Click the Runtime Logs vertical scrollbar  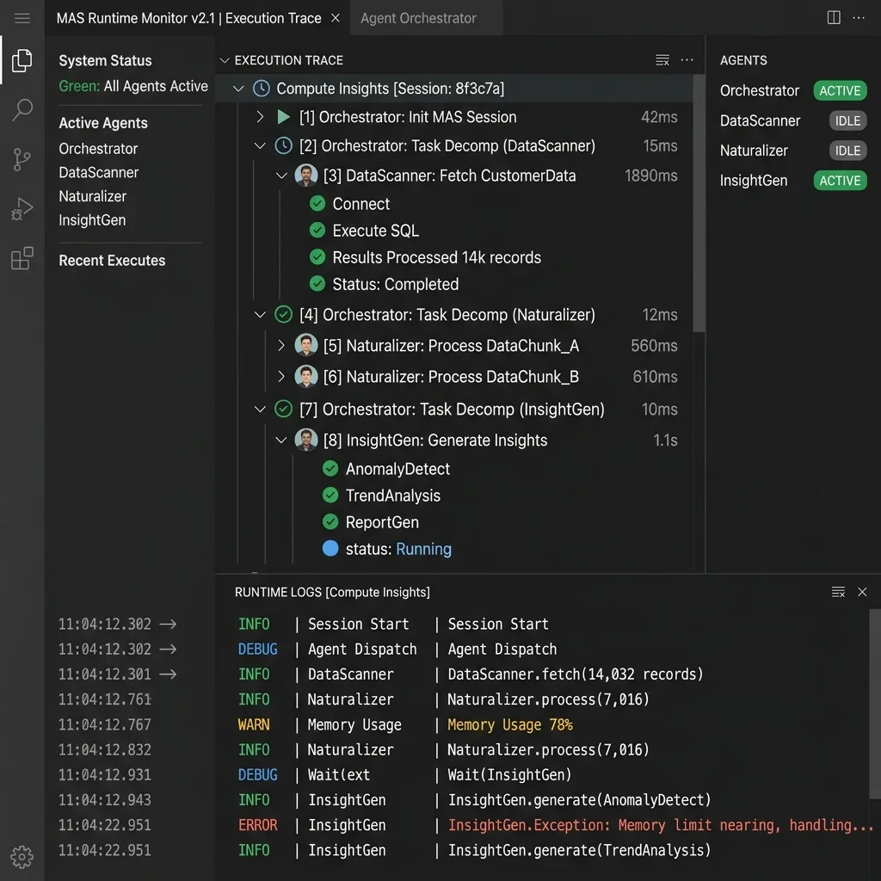(x=875, y=702)
